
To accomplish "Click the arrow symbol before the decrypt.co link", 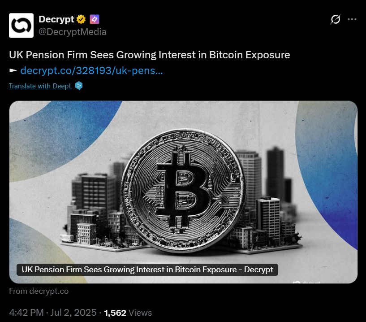I will pyautogui.click(x=13, y=70).
